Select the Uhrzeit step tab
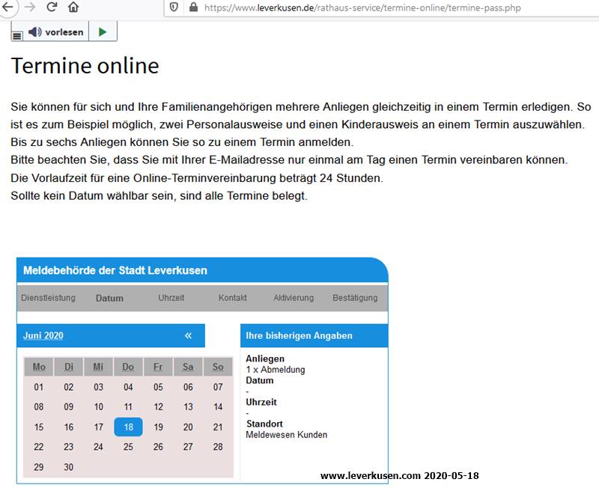 (171, 298)
